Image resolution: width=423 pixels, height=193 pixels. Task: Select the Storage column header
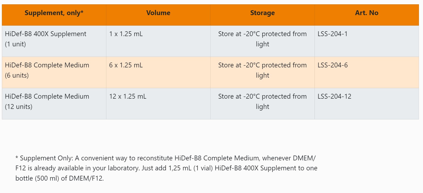tap(262, 13)
